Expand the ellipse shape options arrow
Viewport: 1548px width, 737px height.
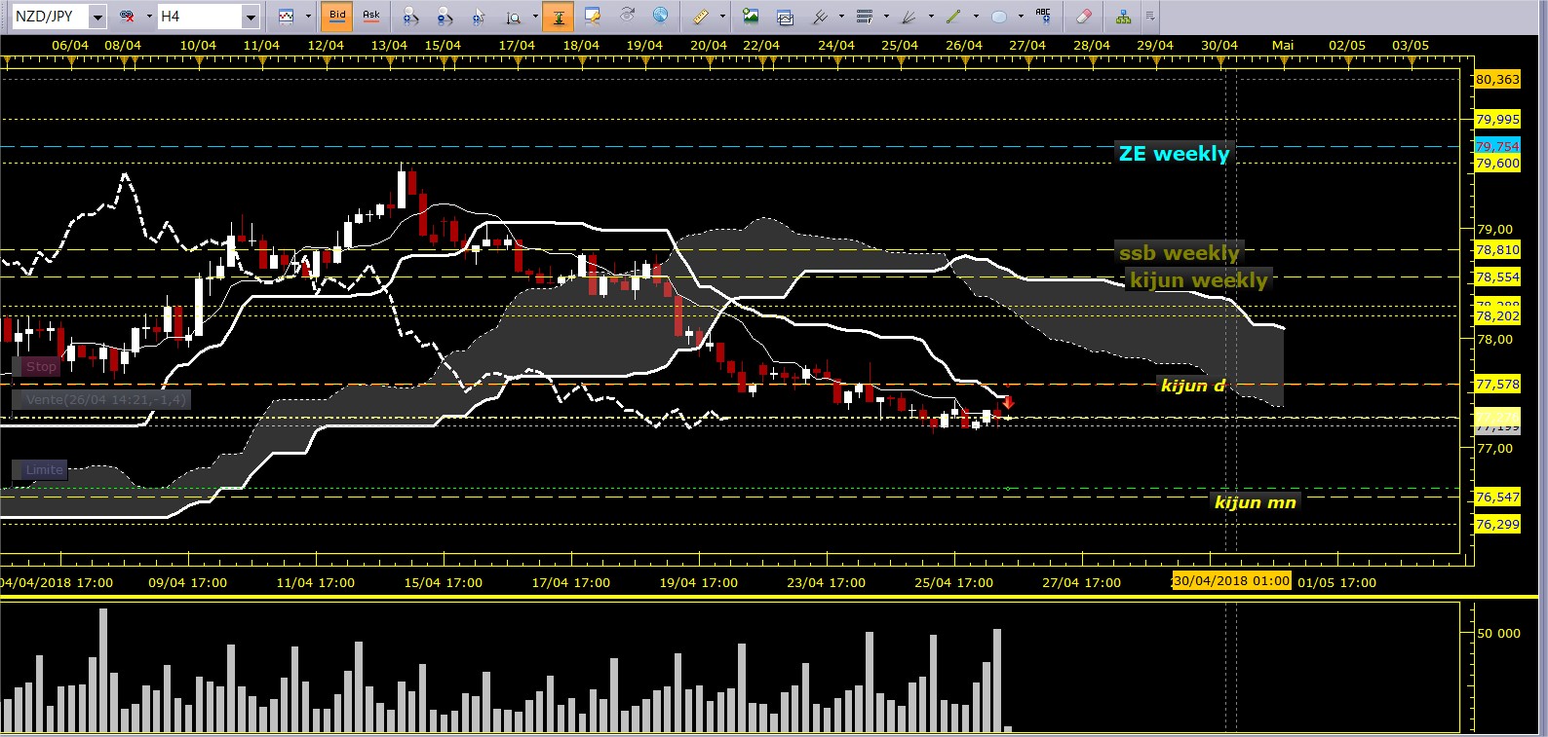click(x=1021, y=17)
